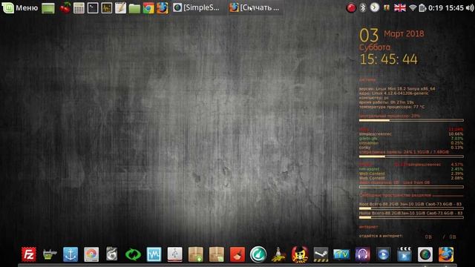Viewport: 475px width, 267px height.
Task: Click the Conky CPU usage bar
Action: pyautogui.click(x=411, y=120)
